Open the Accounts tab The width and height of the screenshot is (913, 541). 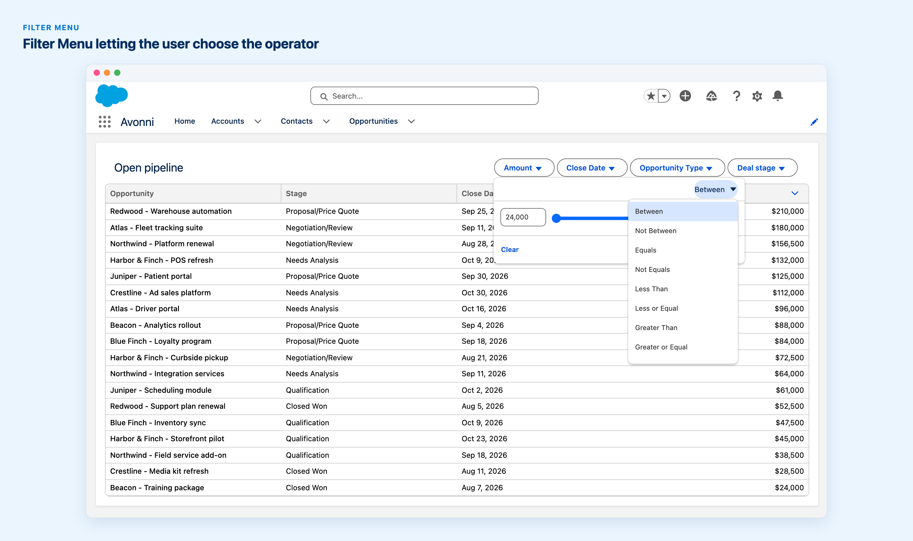pos(227,121)
